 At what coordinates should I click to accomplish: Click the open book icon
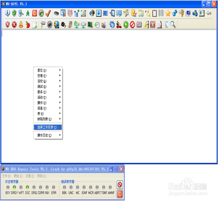[139, 25]
